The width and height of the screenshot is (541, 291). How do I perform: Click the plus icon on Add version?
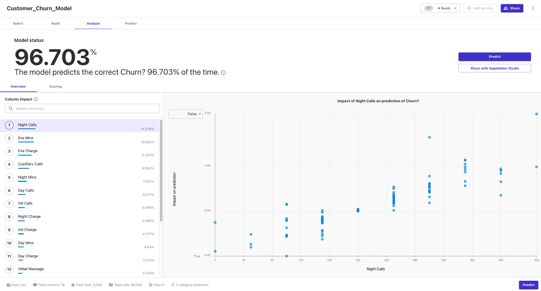(x=469, y=8)
